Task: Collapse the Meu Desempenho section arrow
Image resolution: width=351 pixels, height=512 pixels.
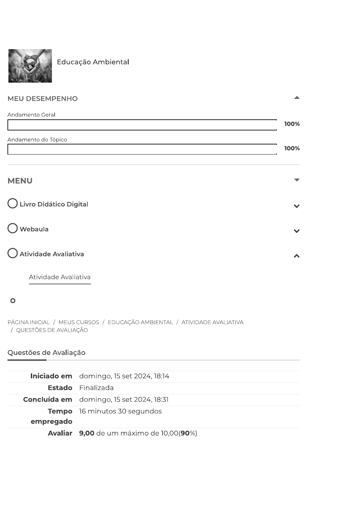Action: pos(296,98)
